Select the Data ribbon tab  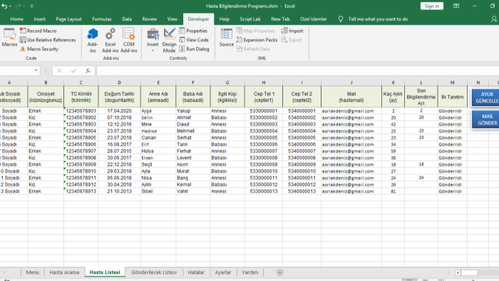point(127,19)
